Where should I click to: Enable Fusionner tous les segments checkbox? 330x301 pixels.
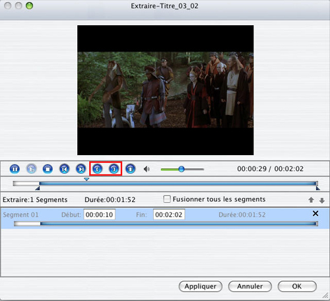167,199
